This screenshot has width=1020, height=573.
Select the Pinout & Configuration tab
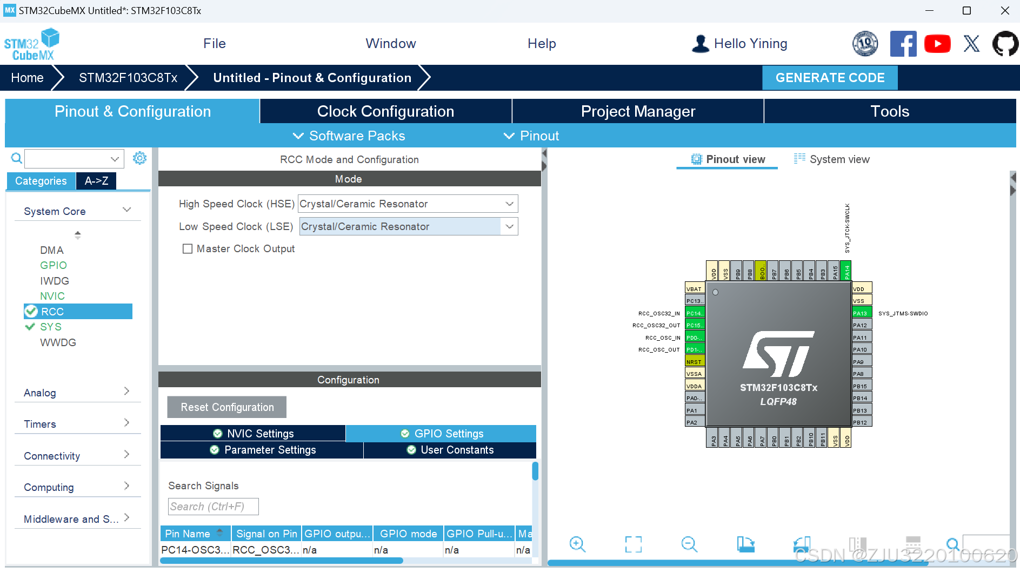pos(132,111)
